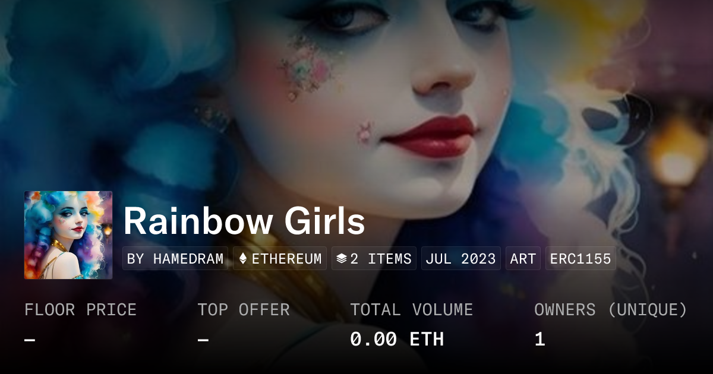Click the TOP OFFER label

244,310
